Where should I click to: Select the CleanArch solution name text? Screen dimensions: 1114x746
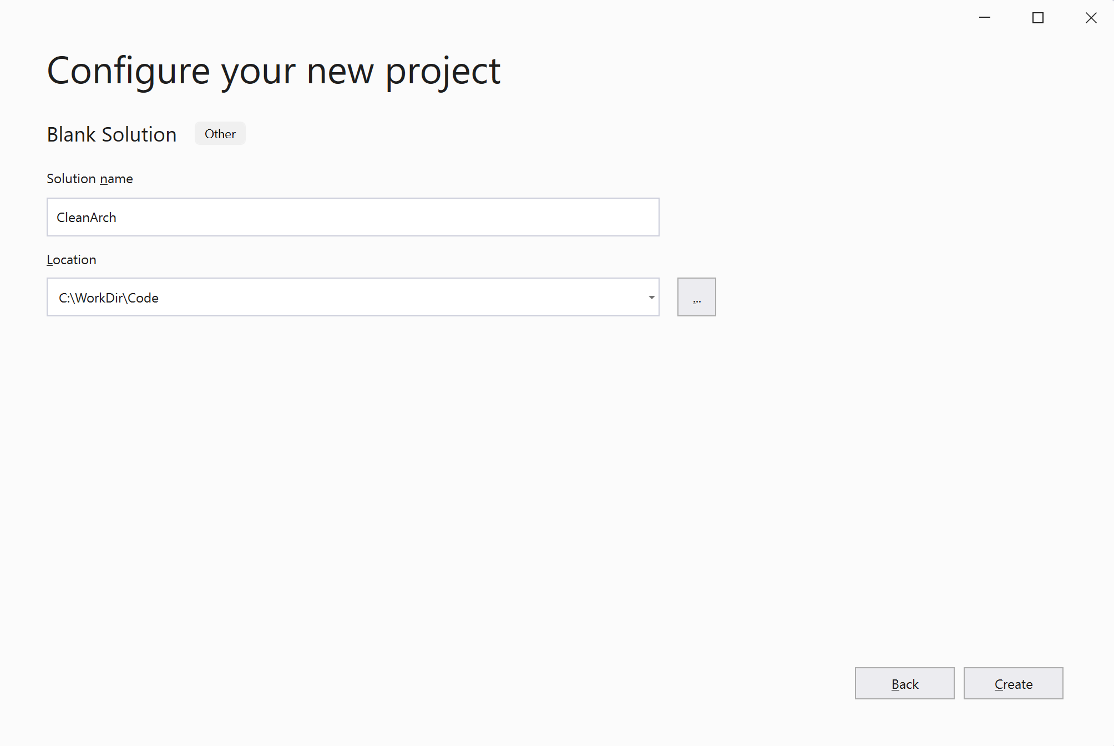click(87, 217)
